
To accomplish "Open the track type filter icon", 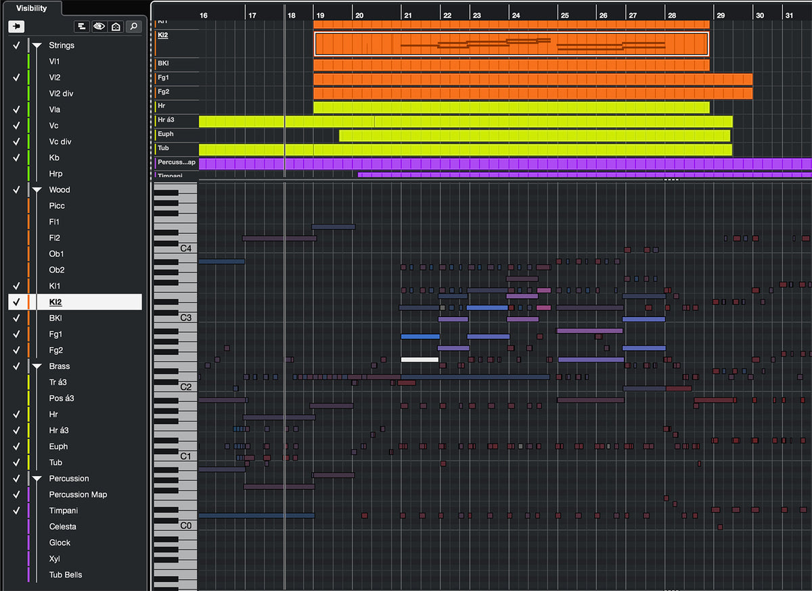I will pyautogui.click(x=82, y=26).
